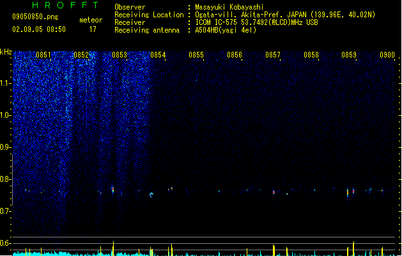Click the 'Observer' field label
The image size is (402, 256).
[x=130, y=7]
